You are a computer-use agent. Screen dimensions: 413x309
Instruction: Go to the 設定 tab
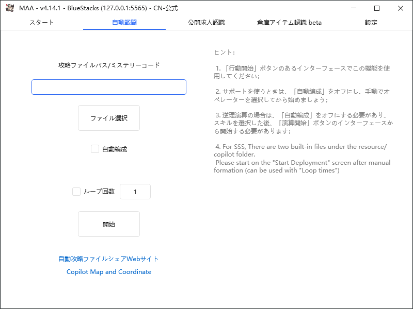371,23
